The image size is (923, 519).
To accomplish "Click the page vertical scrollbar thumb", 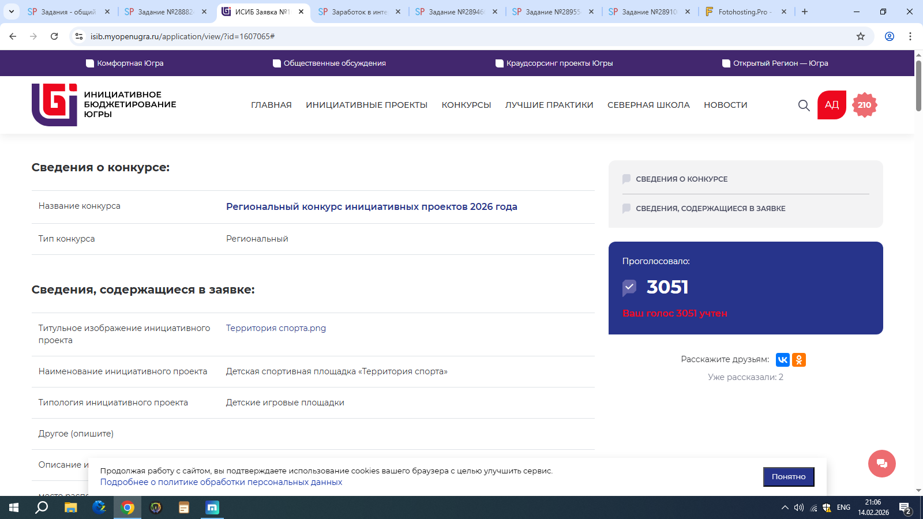I will 918,85.
